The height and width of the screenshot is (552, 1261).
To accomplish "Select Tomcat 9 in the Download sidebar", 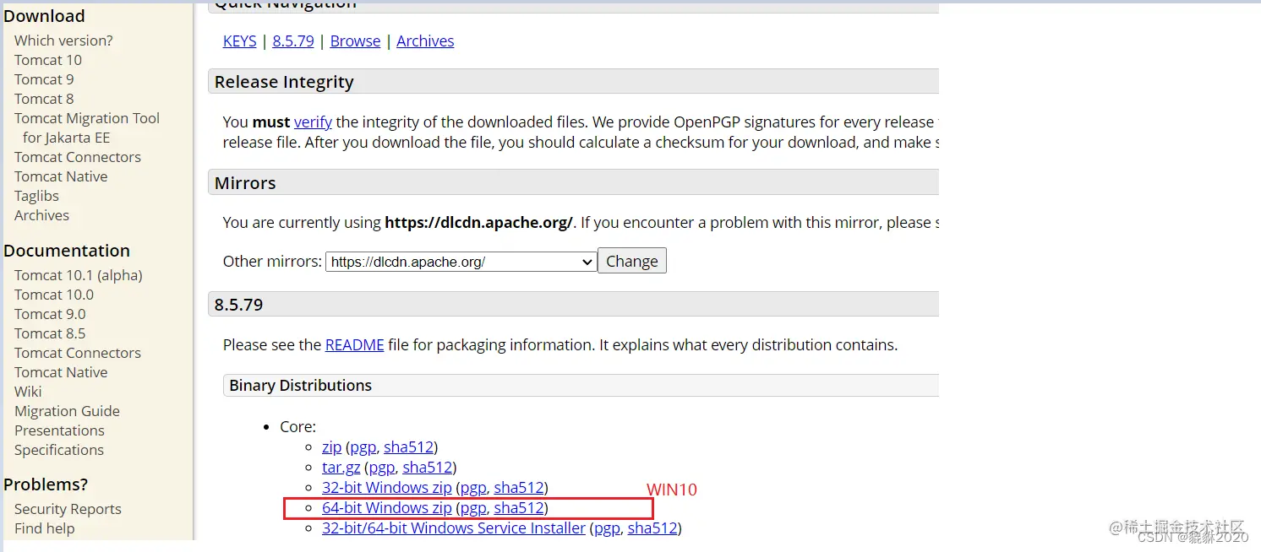I will point(44,79).
